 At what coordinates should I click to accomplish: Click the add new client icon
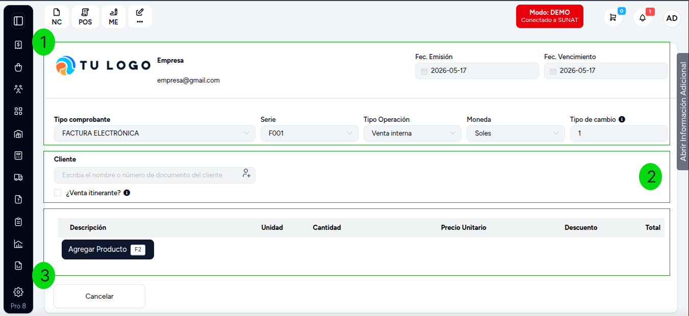246,173
